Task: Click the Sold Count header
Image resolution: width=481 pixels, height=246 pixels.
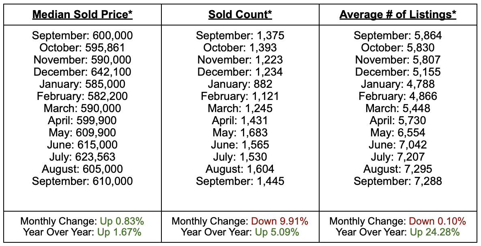Action: 240,15
